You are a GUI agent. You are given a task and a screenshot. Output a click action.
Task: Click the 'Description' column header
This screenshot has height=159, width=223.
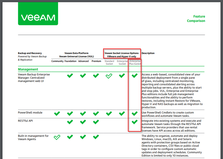pos(148,53)
